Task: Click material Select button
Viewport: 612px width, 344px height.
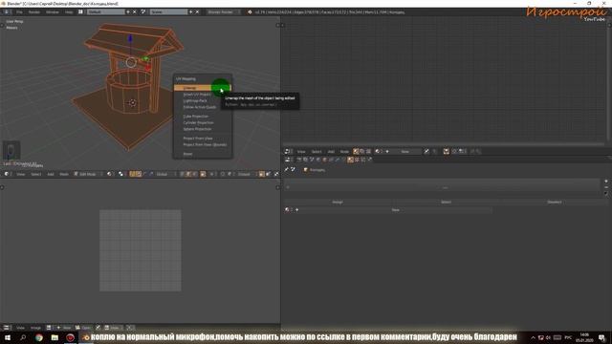Action: tap(446, 202)
